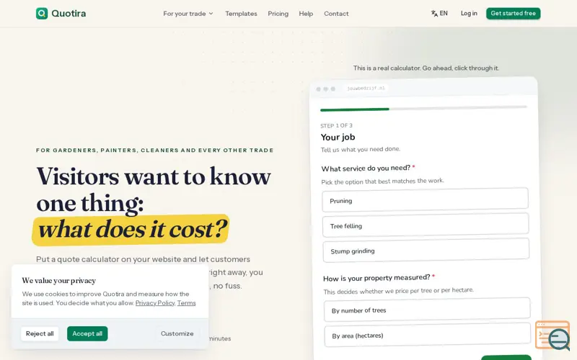Choose the Tree felling option
The image size is (577, 360).
tap(426, 225)
